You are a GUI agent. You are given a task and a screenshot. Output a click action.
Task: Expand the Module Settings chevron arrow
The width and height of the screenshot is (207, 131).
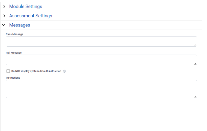tap(4, 7)
